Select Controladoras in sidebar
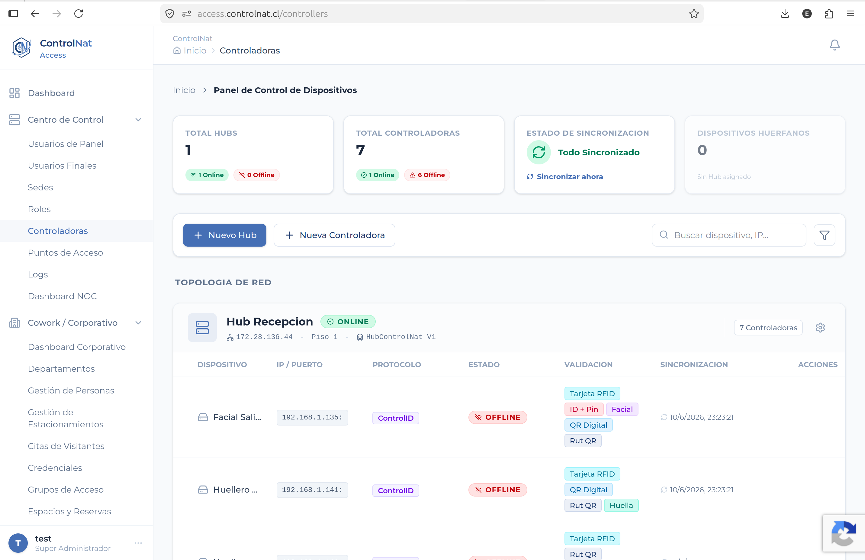Image resolution: width=865 pixels, height=560 pixels. pyautogui.click(x=76, y=231)
